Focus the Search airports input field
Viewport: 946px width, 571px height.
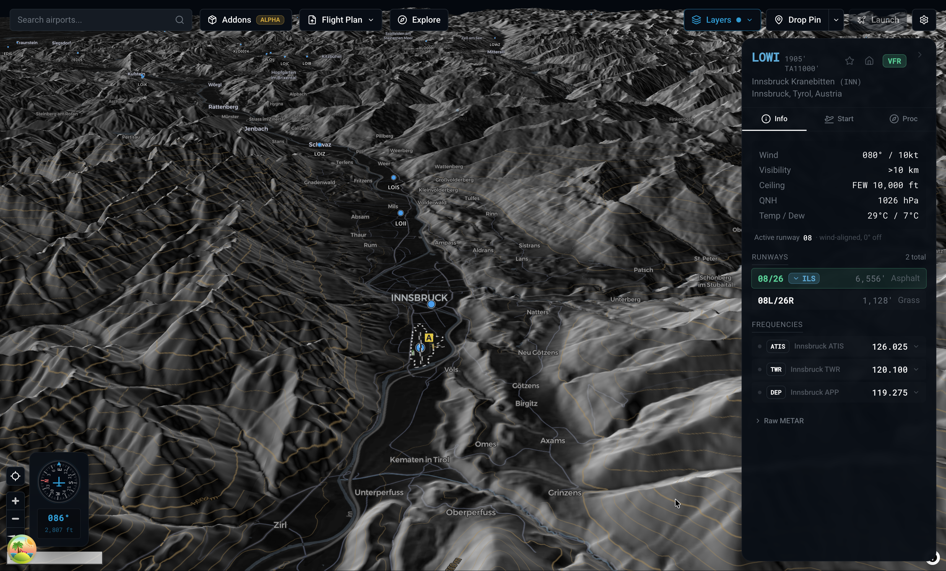click(x=101, y=20)
